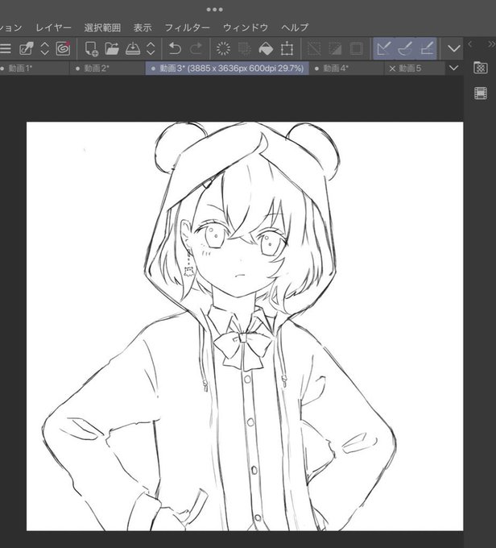Open the canvas tab list dropdown arrow

pos(454,68)
